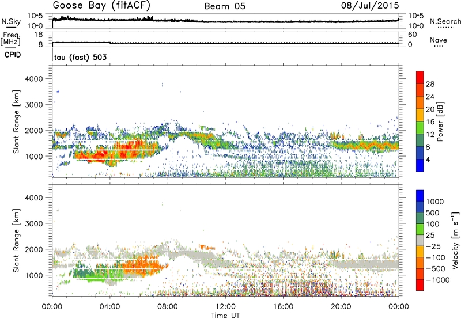The width and height of the screenshot is (461, 319).
Task: Click the N.Sky legend label
Action: pos(11,21)
